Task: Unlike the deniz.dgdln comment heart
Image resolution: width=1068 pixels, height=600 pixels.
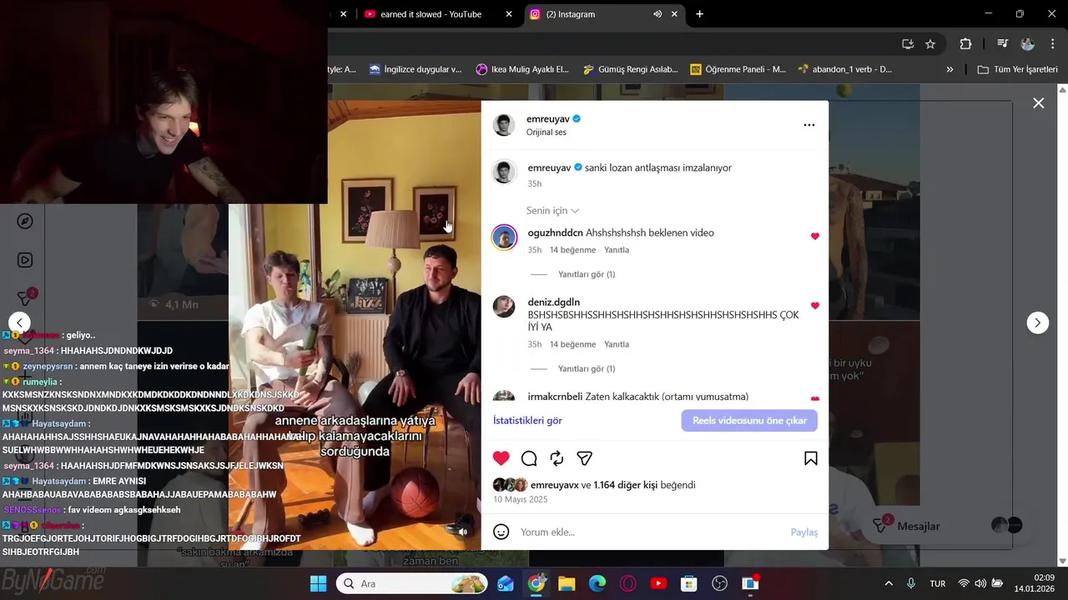Action: point(815,306)
